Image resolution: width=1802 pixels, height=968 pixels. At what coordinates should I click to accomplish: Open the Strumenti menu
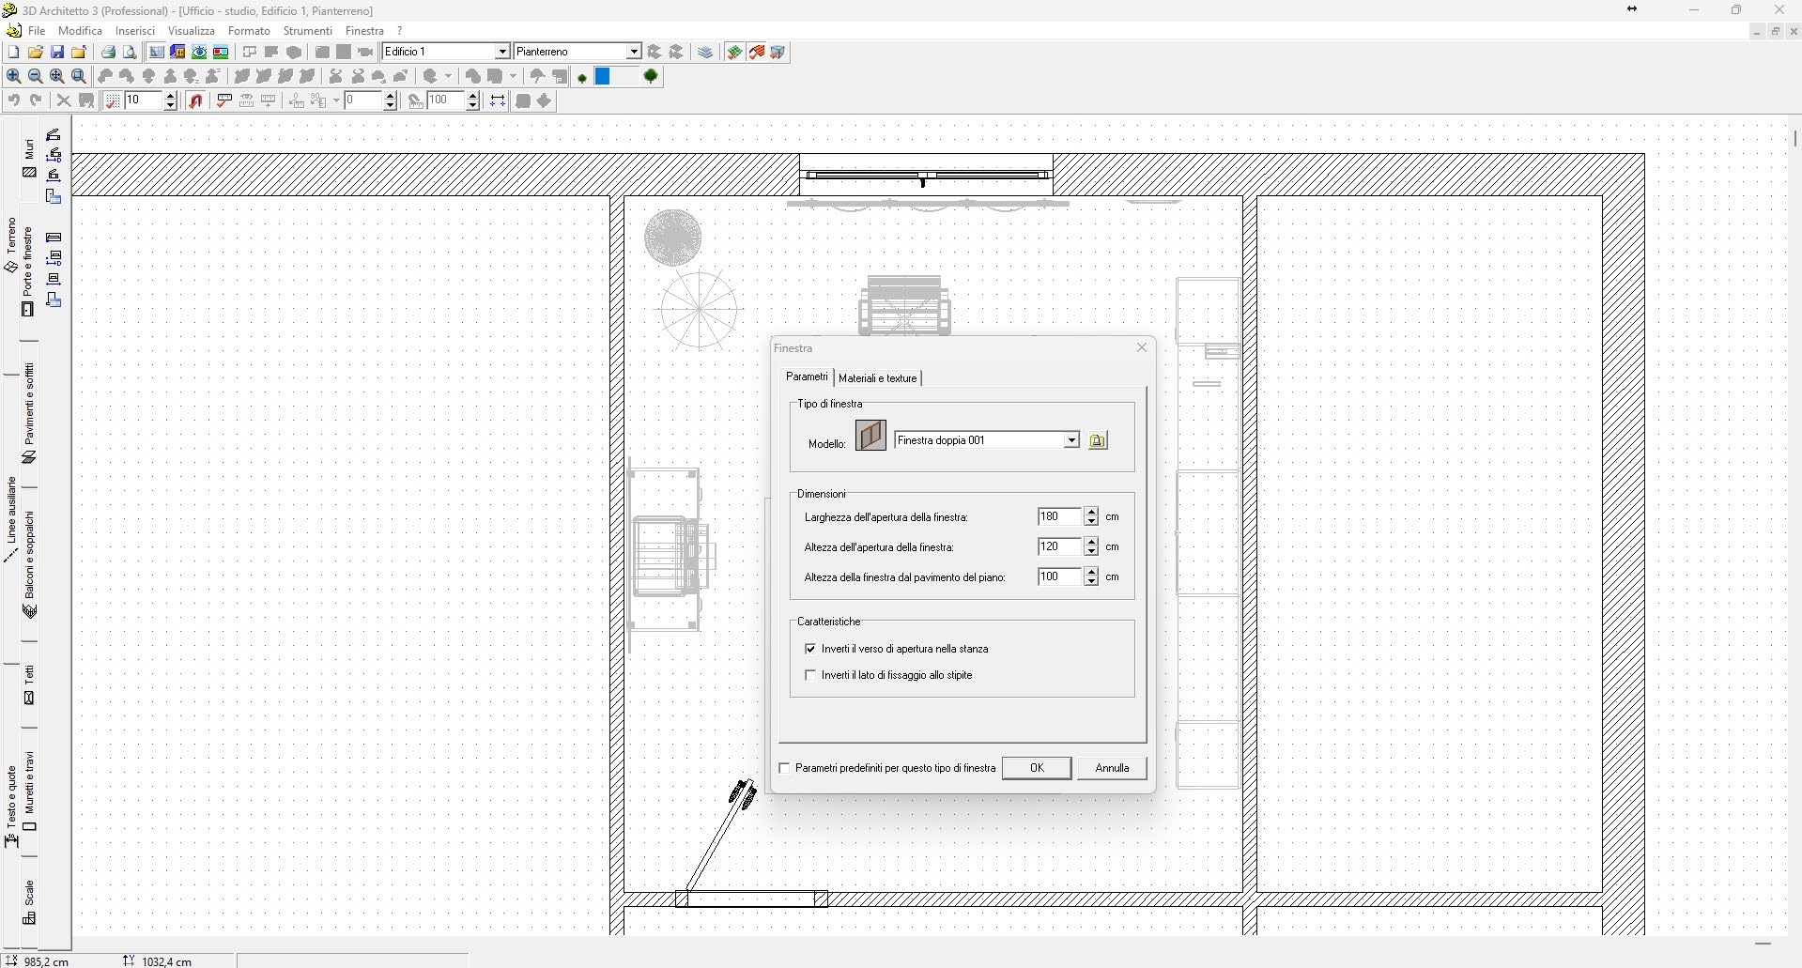tap(308, 31)
